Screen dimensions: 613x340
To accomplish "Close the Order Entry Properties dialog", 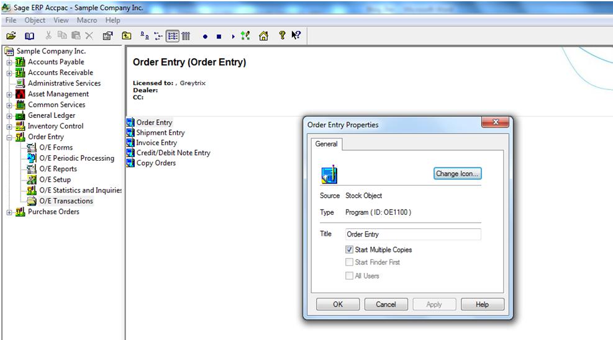I will 496,122.
